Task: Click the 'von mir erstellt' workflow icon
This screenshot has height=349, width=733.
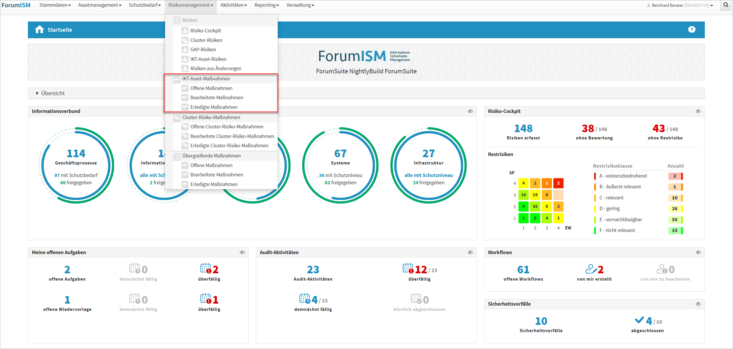Action: point(591,269)
